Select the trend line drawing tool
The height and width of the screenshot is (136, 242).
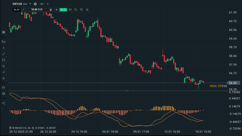[4, 54]
